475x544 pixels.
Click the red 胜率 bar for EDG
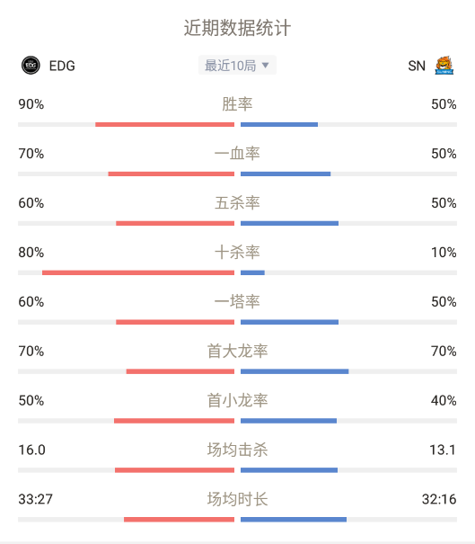(164, 125)
